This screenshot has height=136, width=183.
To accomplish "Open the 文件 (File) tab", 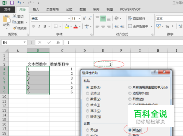I will coord(7,10).
